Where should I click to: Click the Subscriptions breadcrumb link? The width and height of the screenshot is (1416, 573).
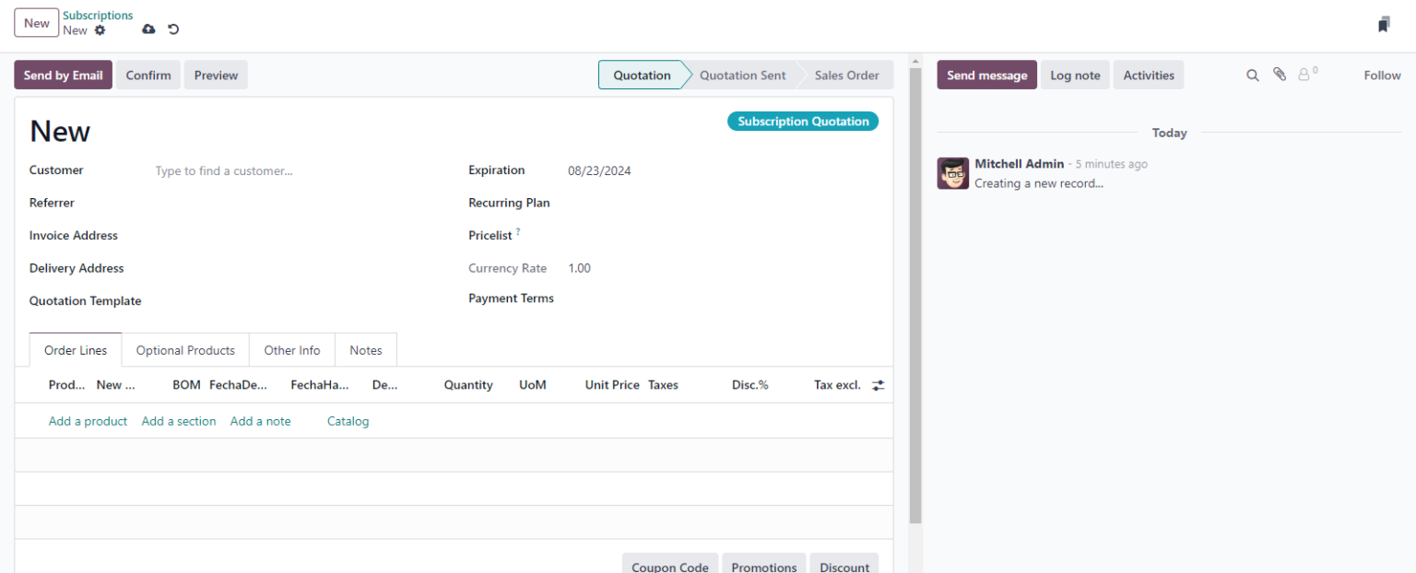coord(97,15)
